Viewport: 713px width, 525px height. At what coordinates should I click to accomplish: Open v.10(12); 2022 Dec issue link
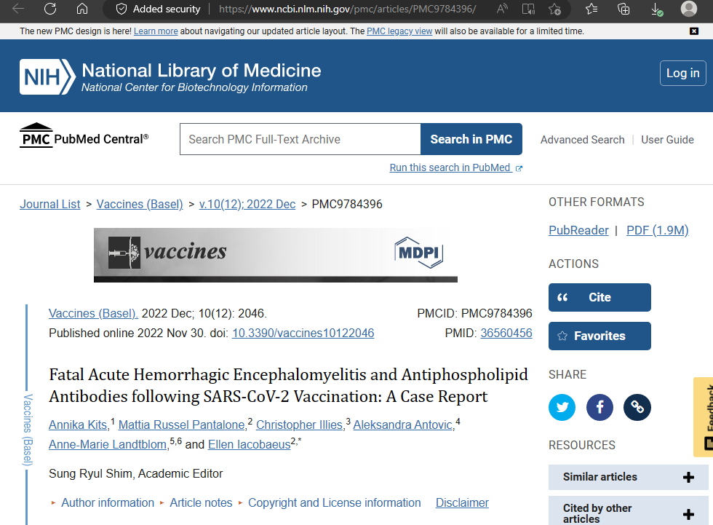247,205
